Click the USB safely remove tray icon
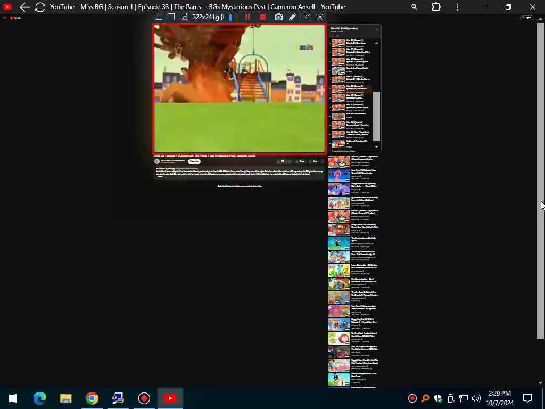The height and width of the screenshot is (409, 545). pyautogui.click(x=450, y=398)
